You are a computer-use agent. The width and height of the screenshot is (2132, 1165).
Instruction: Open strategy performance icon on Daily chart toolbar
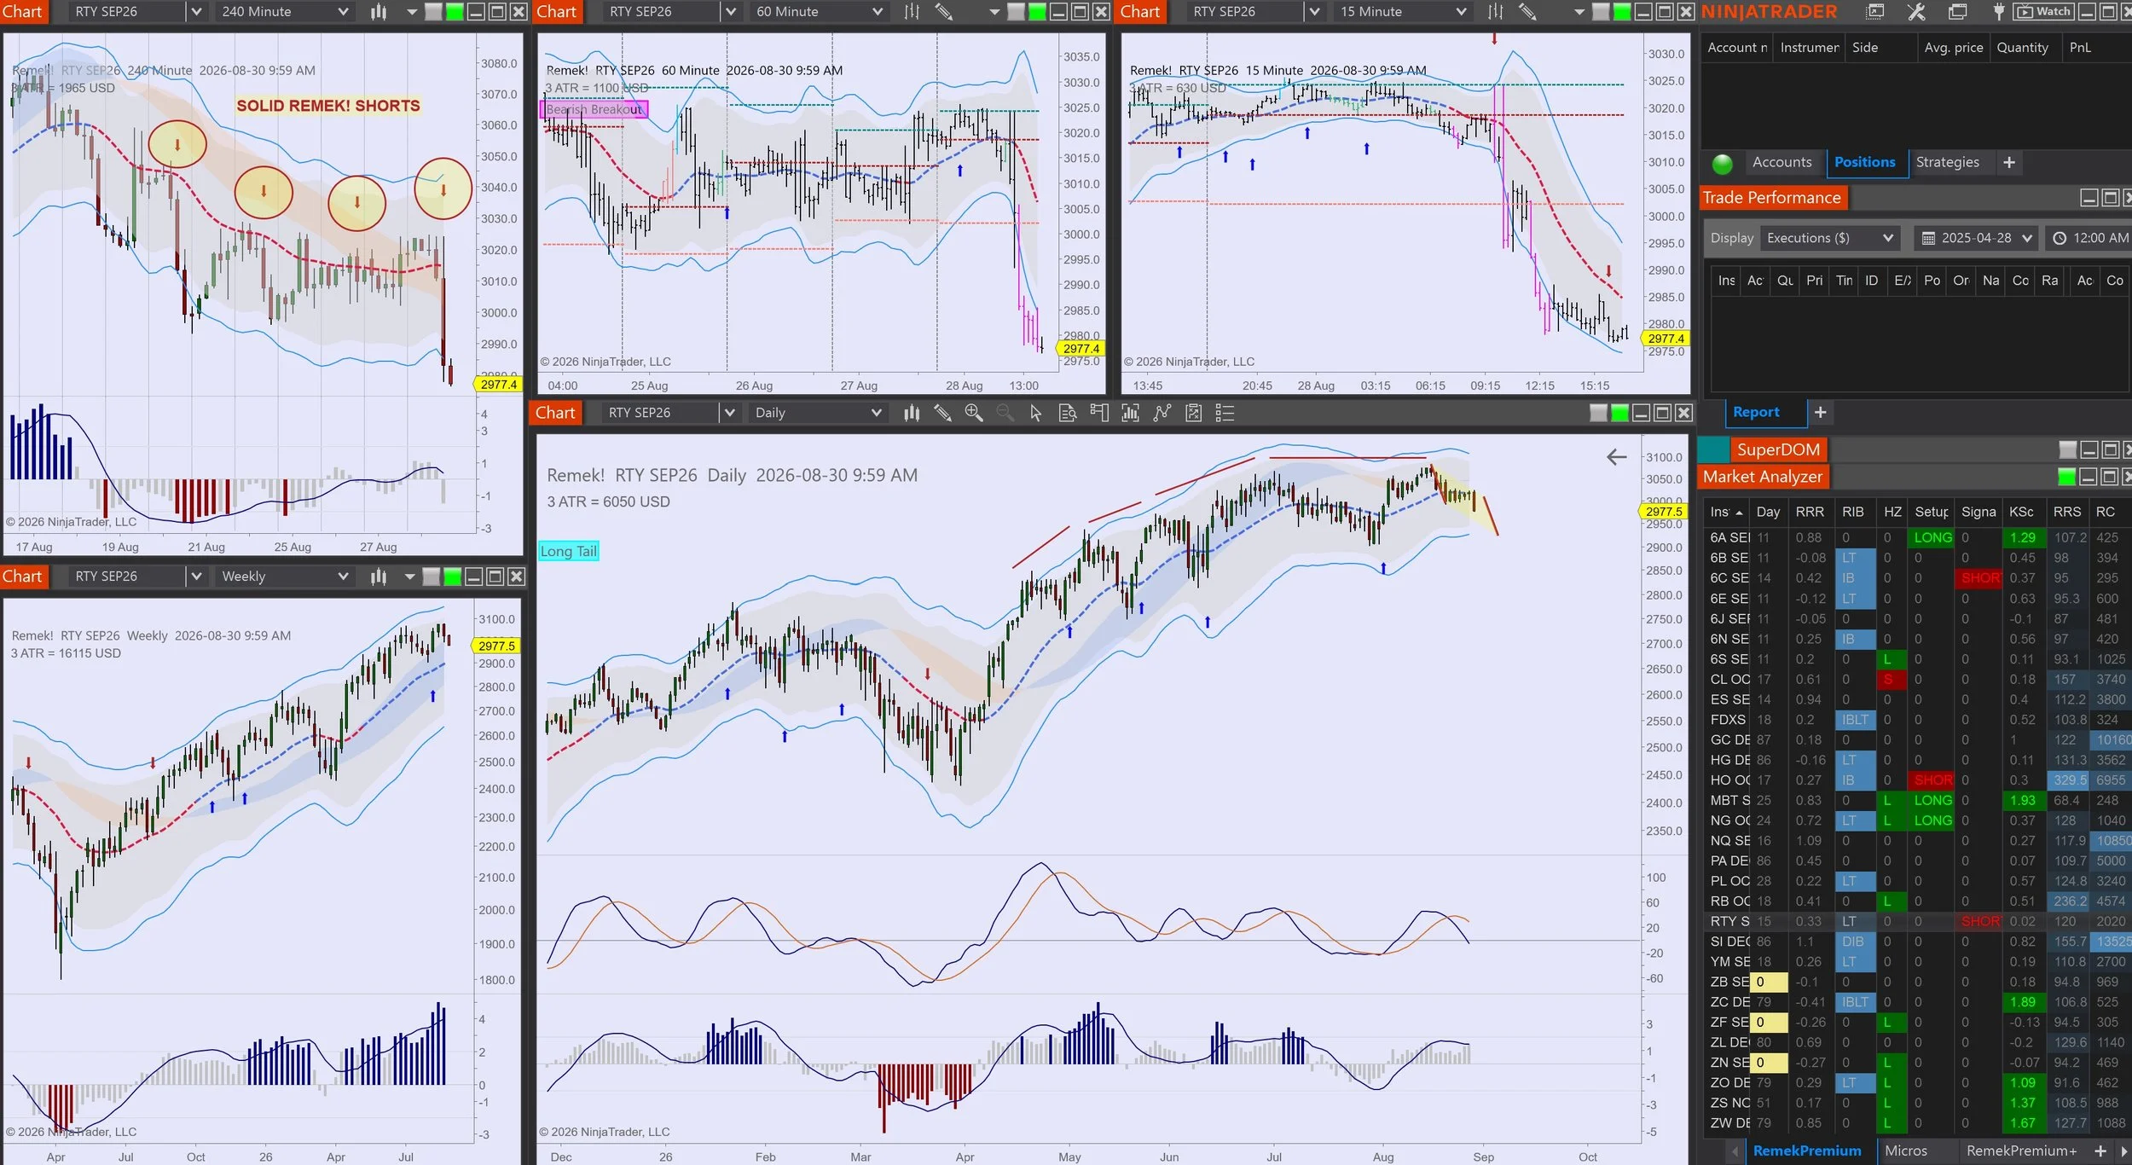click(1193, 413)
